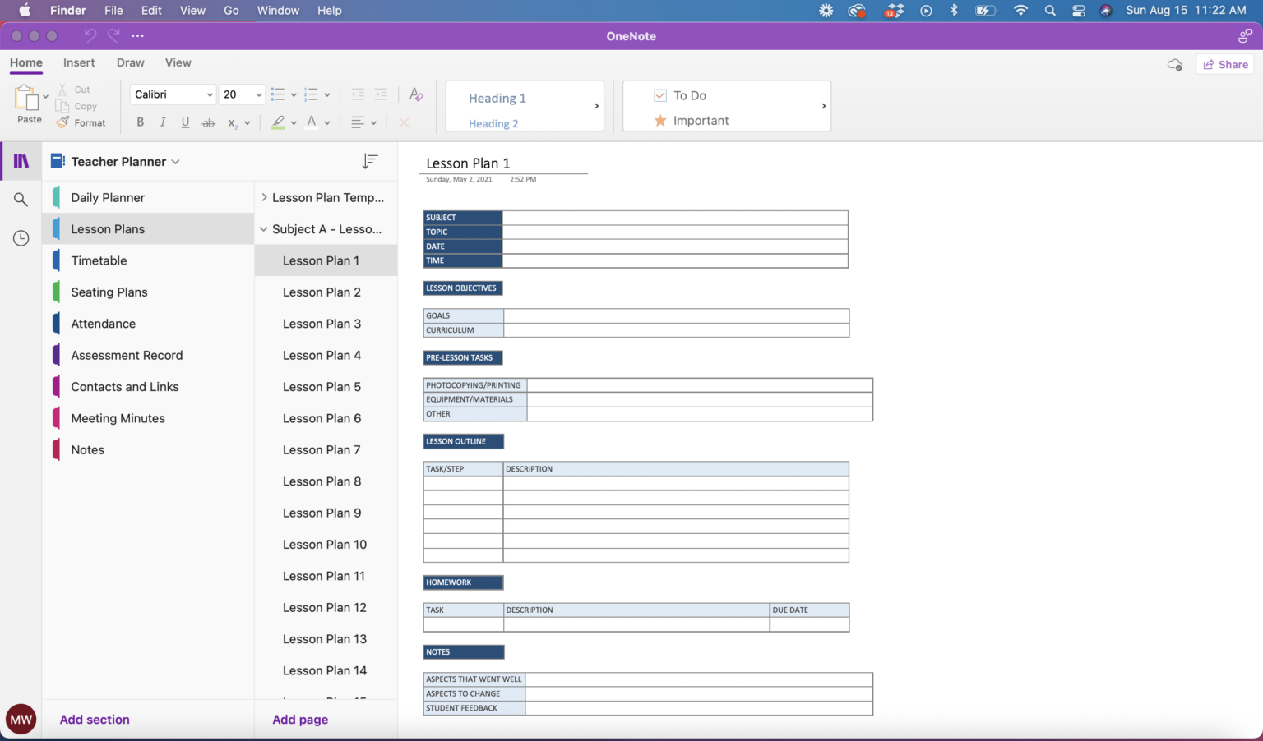
Task: Open the Seating Plans green section
Action: 148,292
